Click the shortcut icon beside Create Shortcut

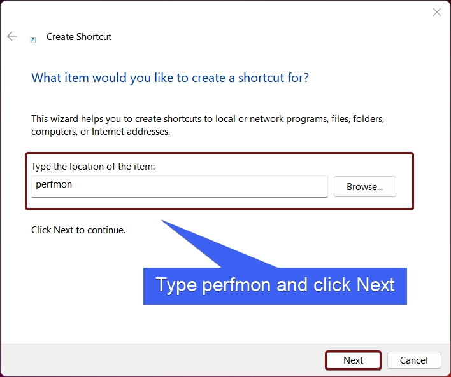(x=33, y=39)
